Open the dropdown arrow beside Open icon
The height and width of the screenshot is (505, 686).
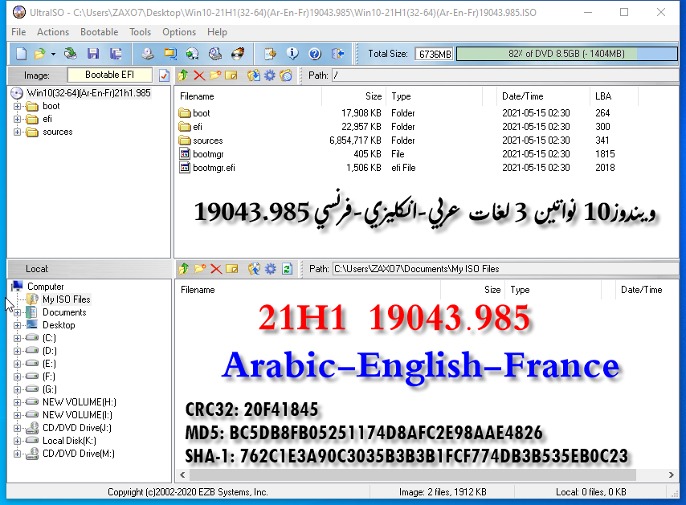(x=53, y=55)
